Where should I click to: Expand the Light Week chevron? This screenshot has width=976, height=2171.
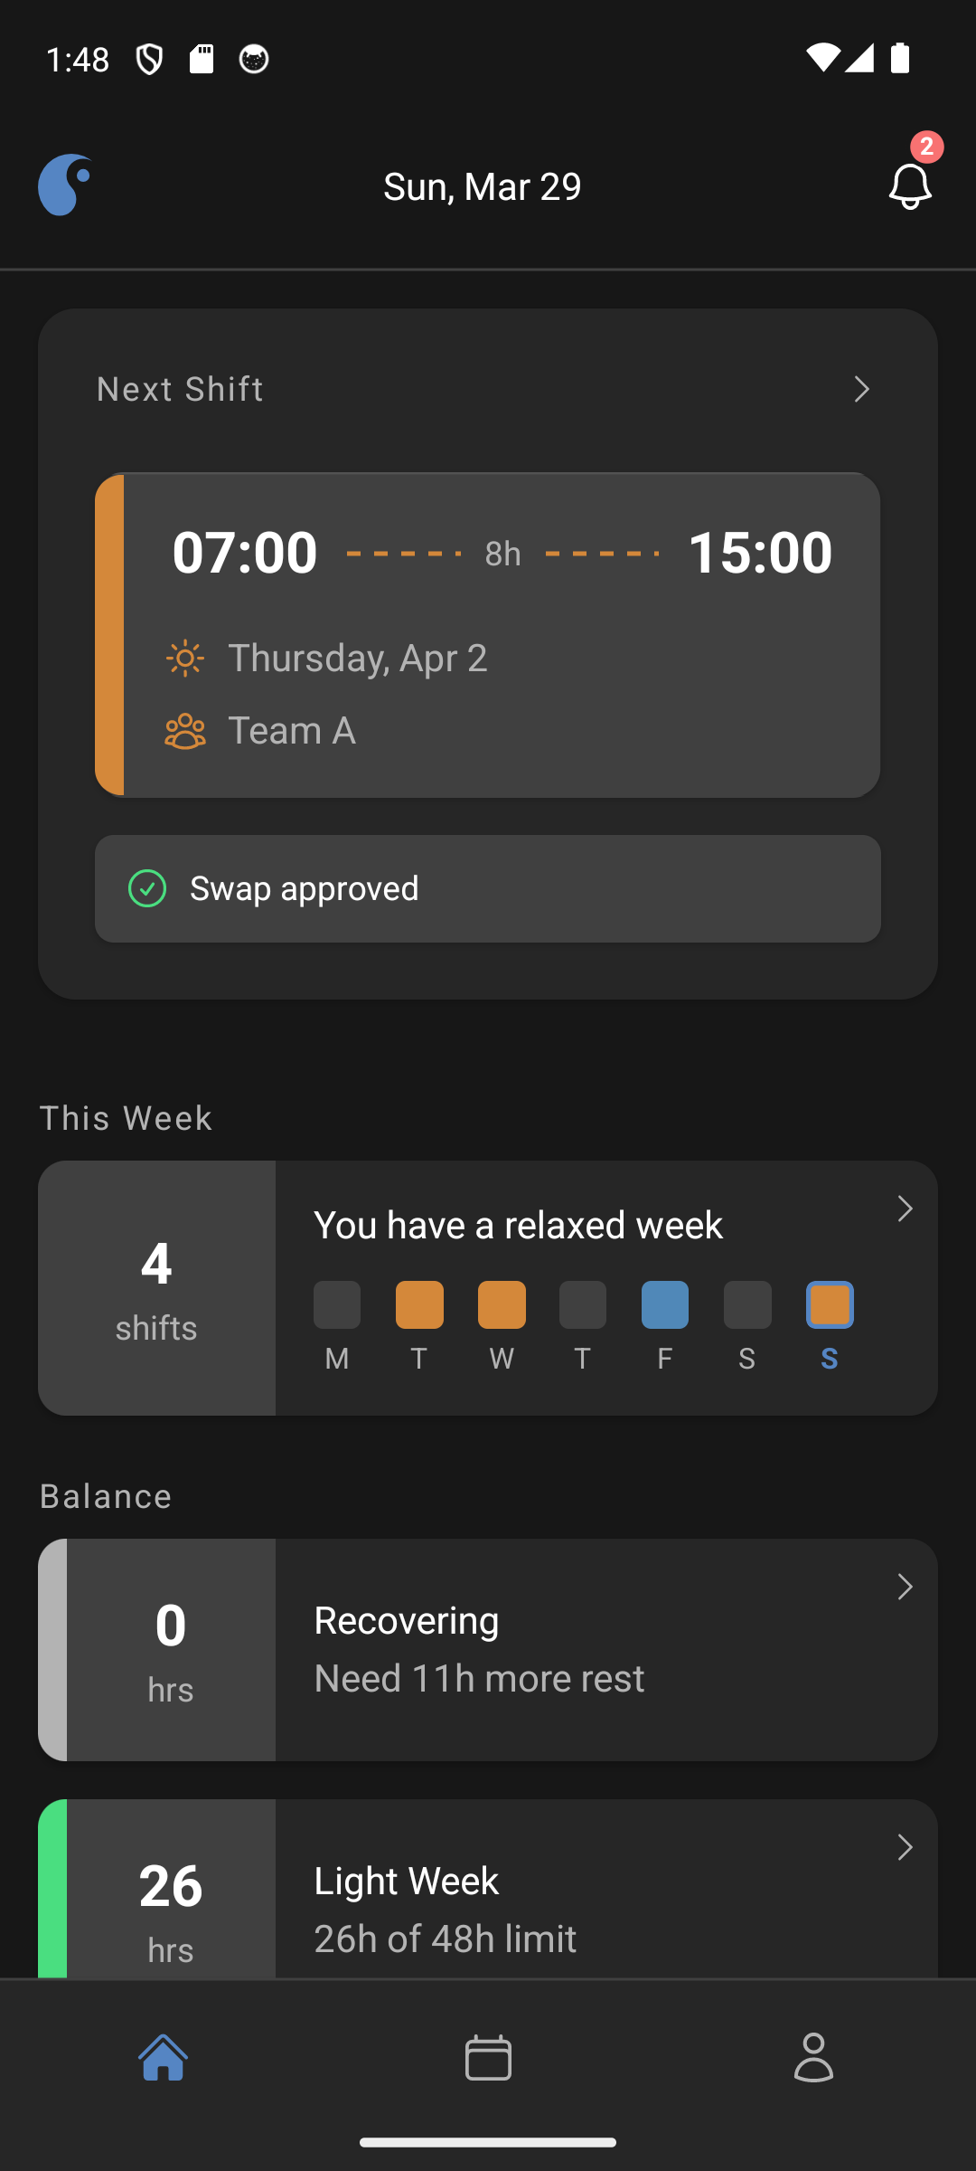905,1848
